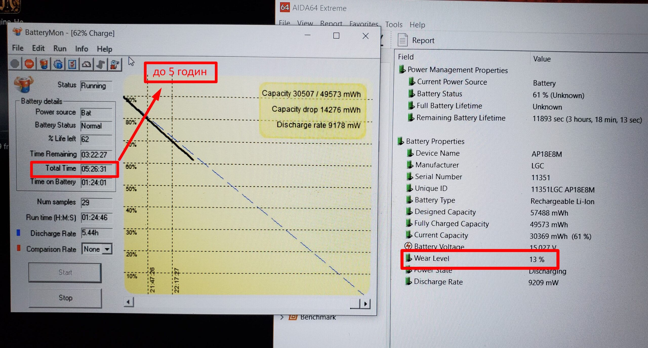Click the speedometer gauge toolbar icon
Viewport: 648px width, 348px height.
86,64
